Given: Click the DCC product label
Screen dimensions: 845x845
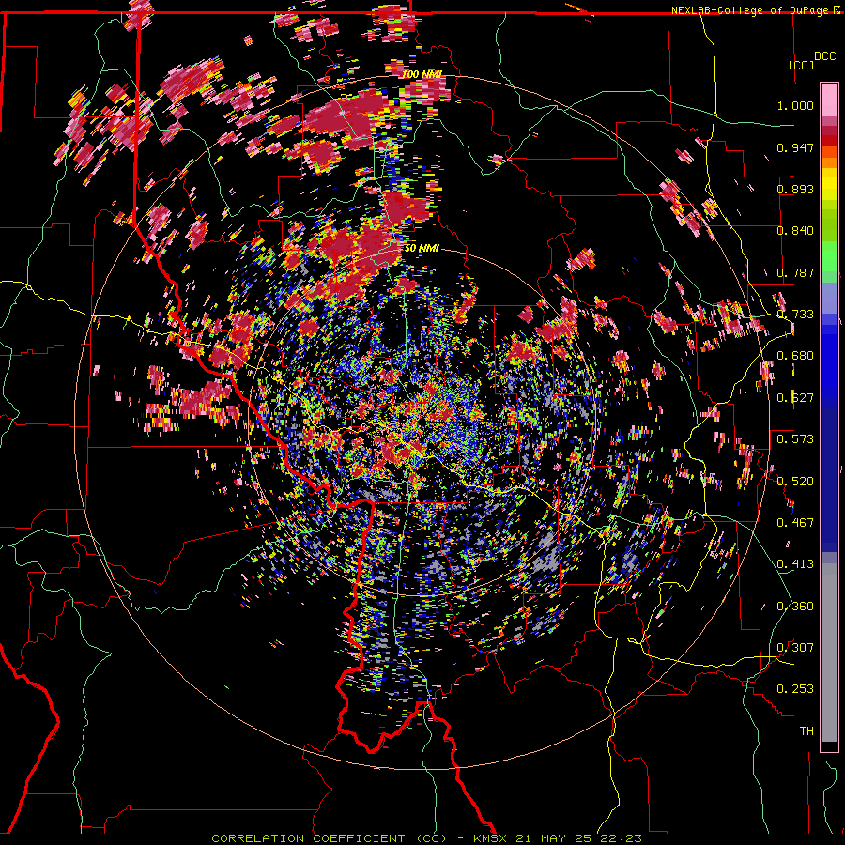Looking at the screenshot, I should (825, 56).
